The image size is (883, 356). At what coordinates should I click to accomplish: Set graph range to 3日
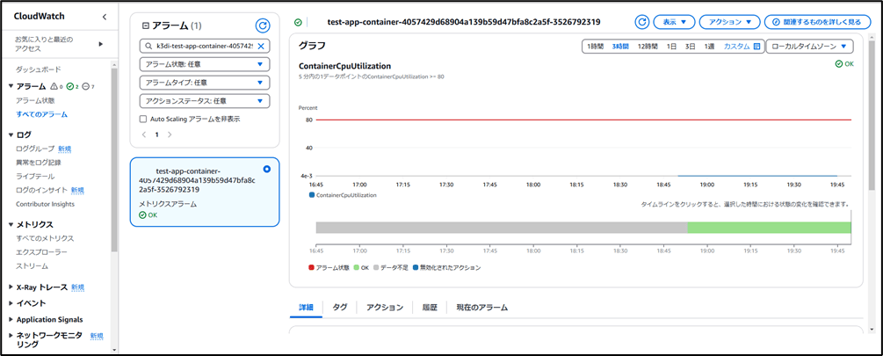coord(690,47)
